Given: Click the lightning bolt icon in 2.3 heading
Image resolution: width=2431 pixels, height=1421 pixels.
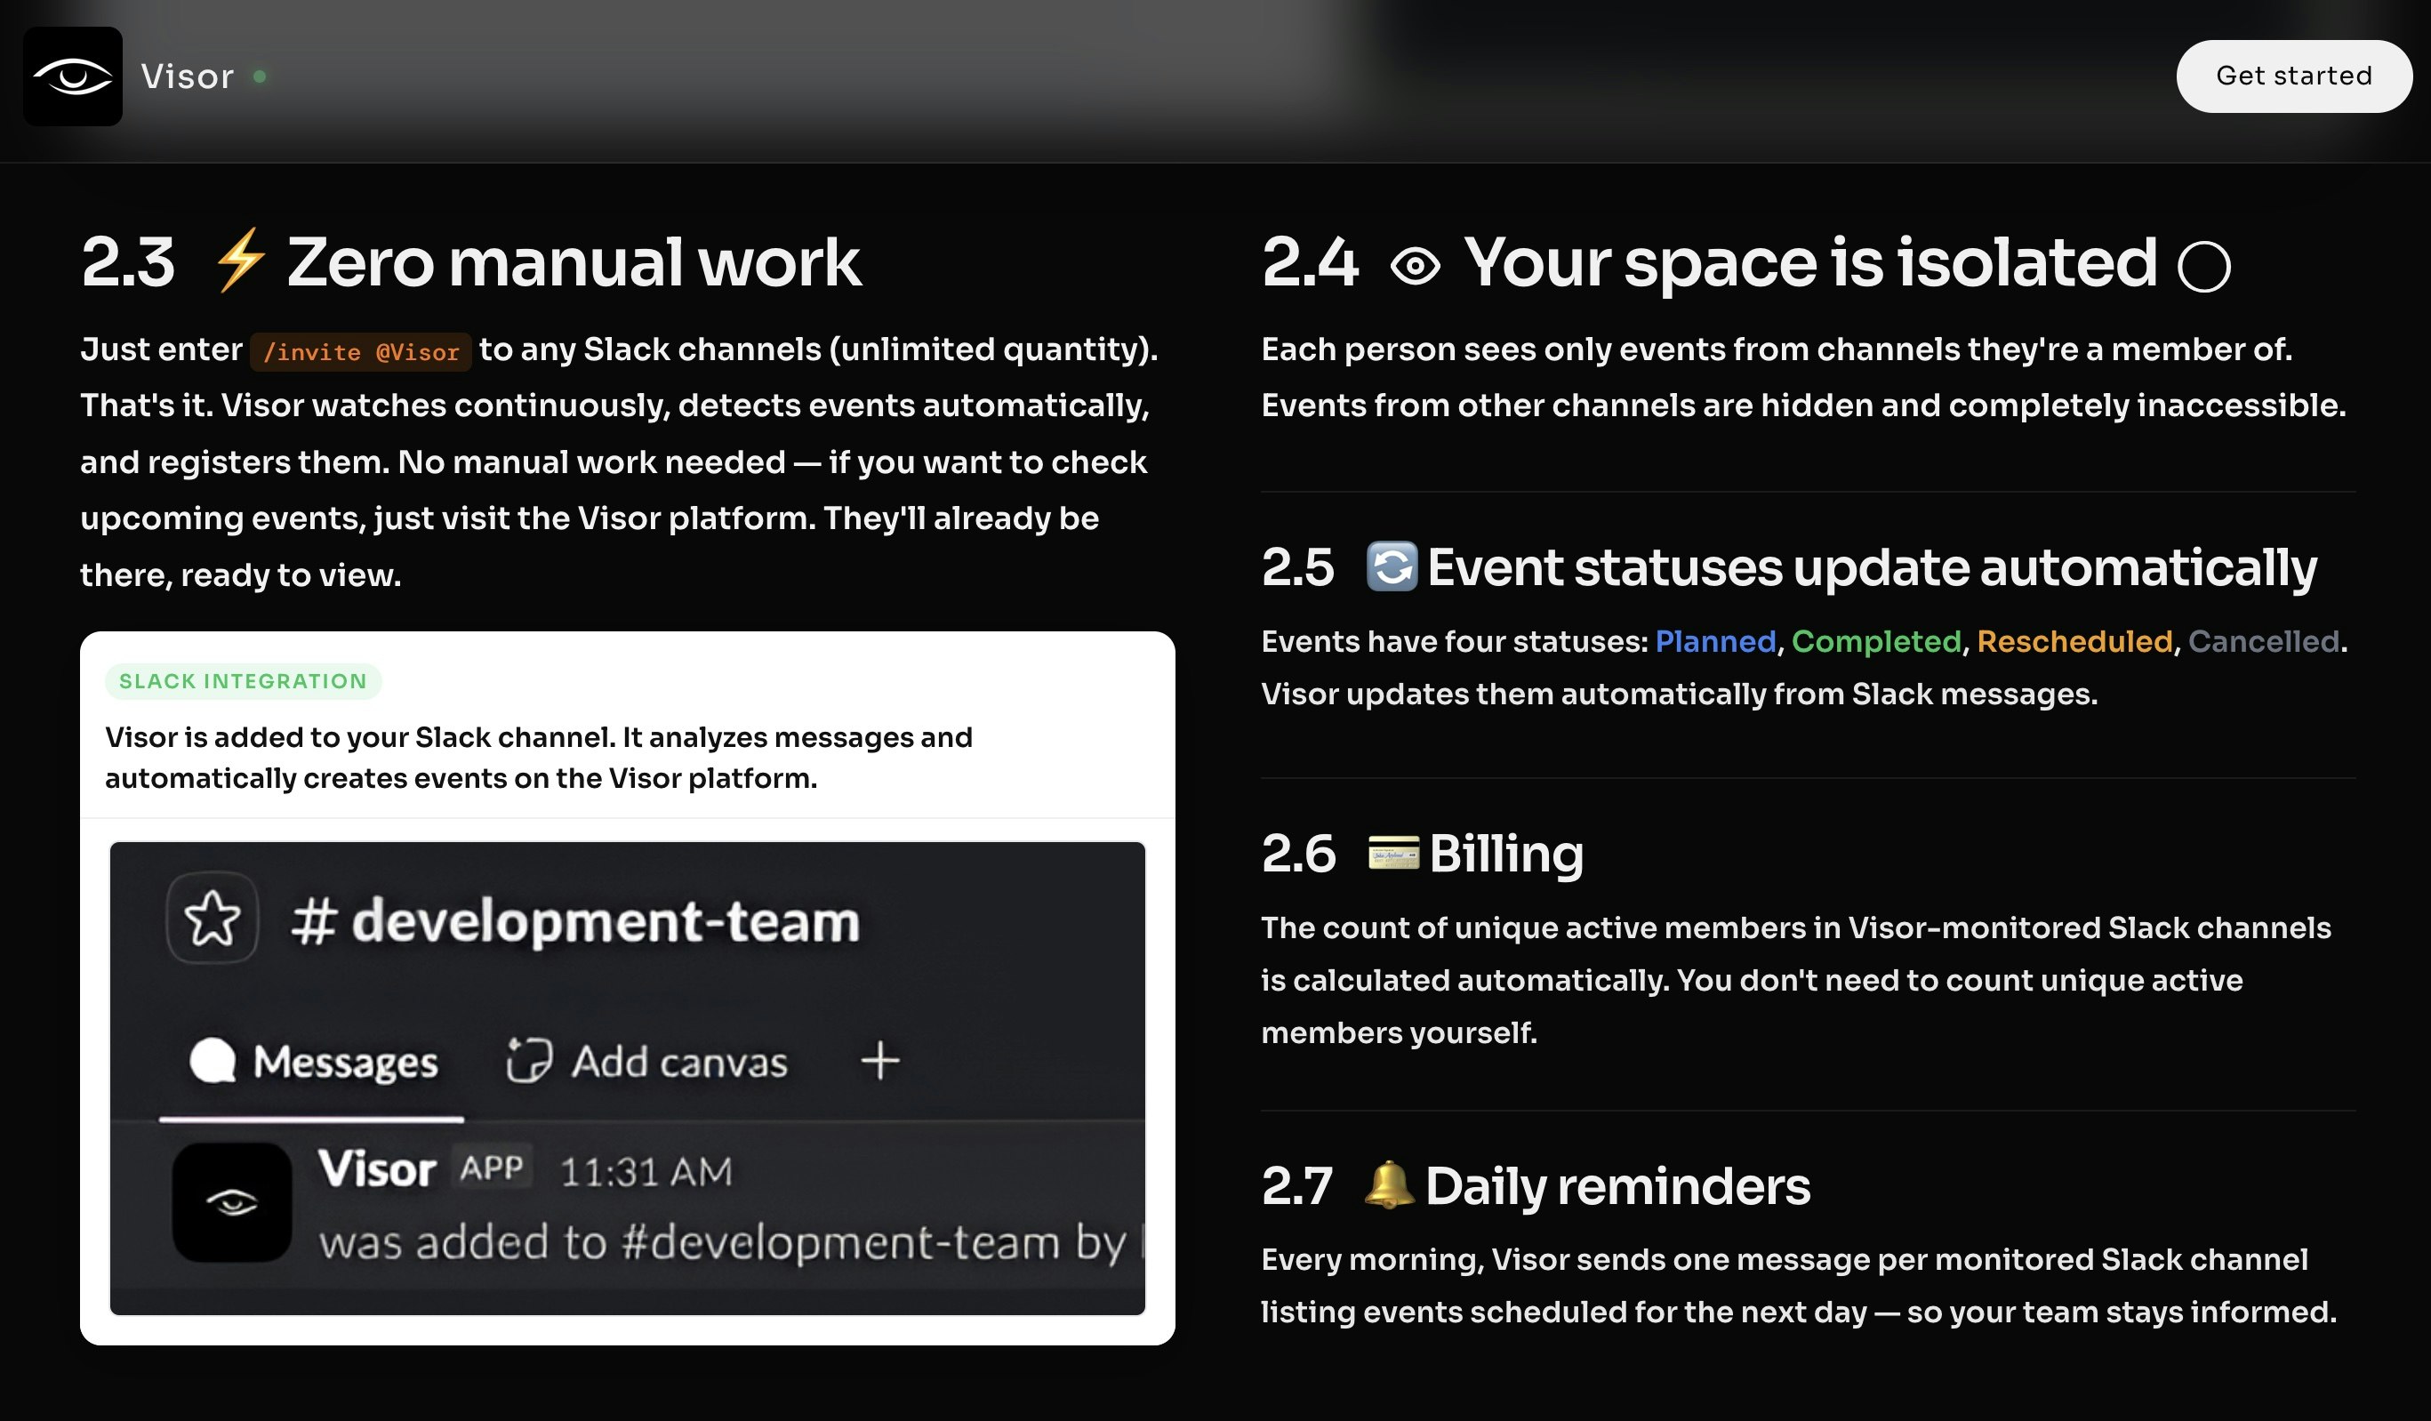Looking at the screenshot, I should pyautogui.click(x=240, y=261).
